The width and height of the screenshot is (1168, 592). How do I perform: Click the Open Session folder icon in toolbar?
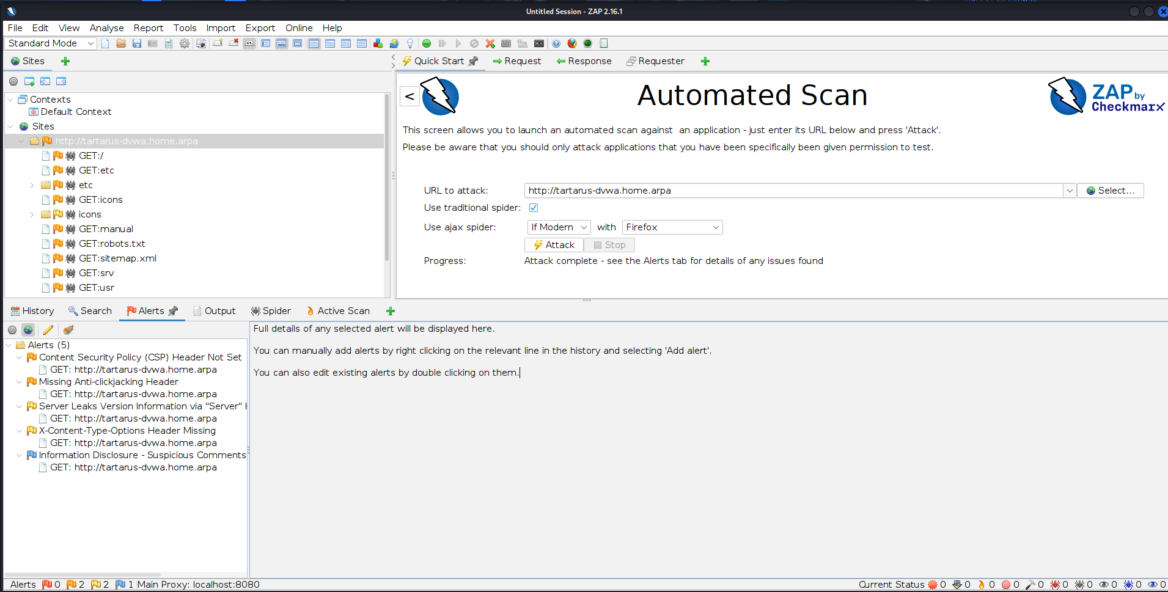[121, 43]
